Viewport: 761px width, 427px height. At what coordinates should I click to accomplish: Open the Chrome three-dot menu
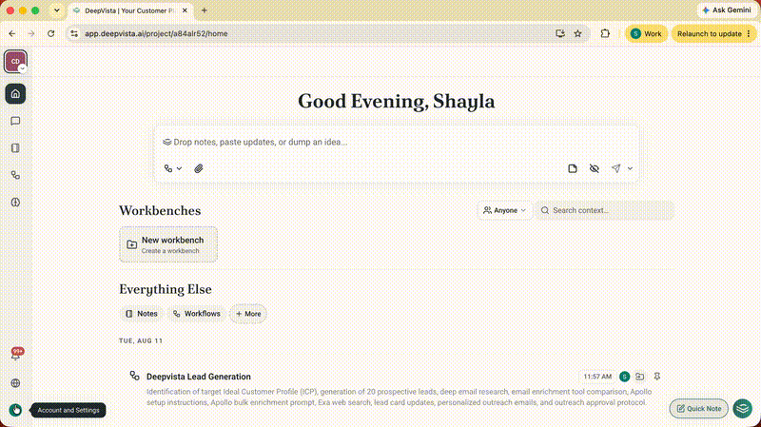pyautogui.click(x=749, y=33)
